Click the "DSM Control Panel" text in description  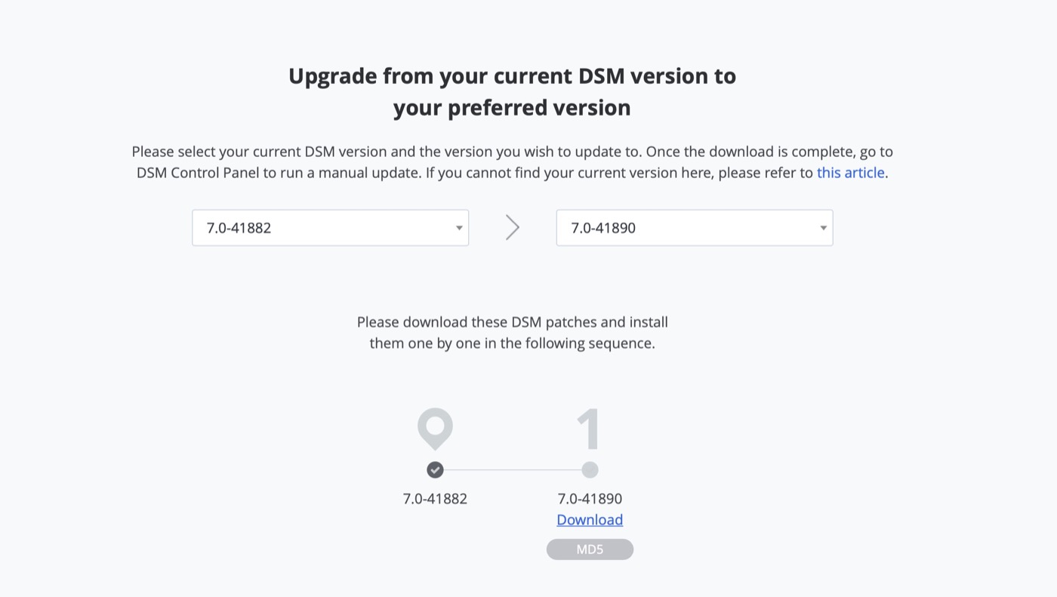pyautogui.click(x=198, y=173)
